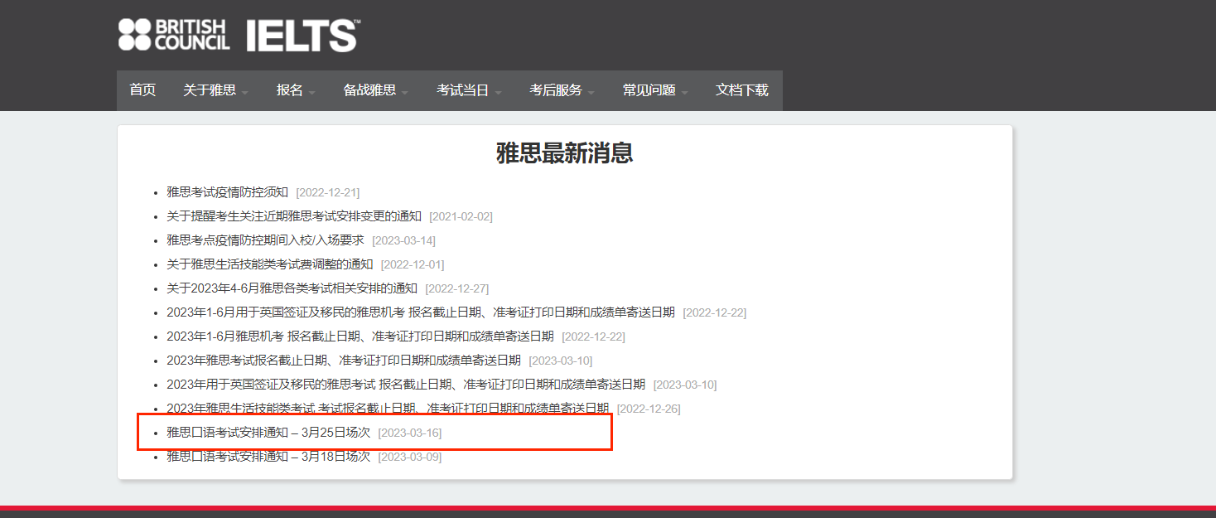This screenshot has height=518, width=1216.
Task: Expand the 报名 dropdown menu
Action: pos(296,90)
